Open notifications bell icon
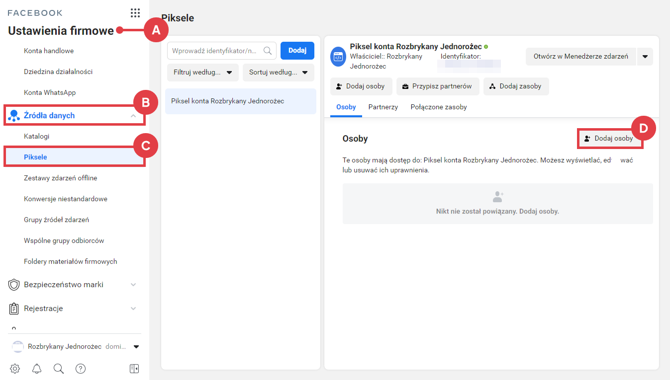 tap(37, 368)
